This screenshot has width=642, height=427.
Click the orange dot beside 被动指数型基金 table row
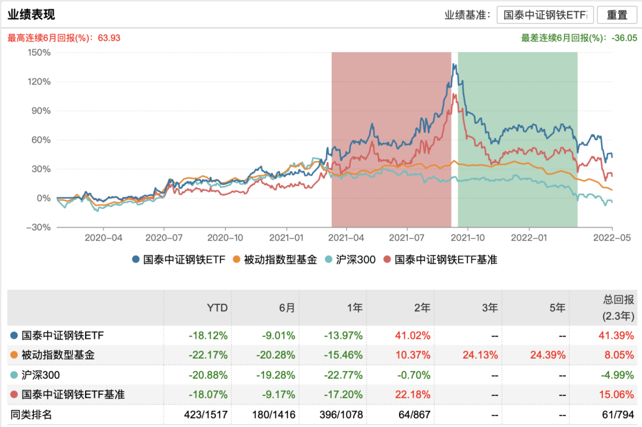tap(14, 355)
